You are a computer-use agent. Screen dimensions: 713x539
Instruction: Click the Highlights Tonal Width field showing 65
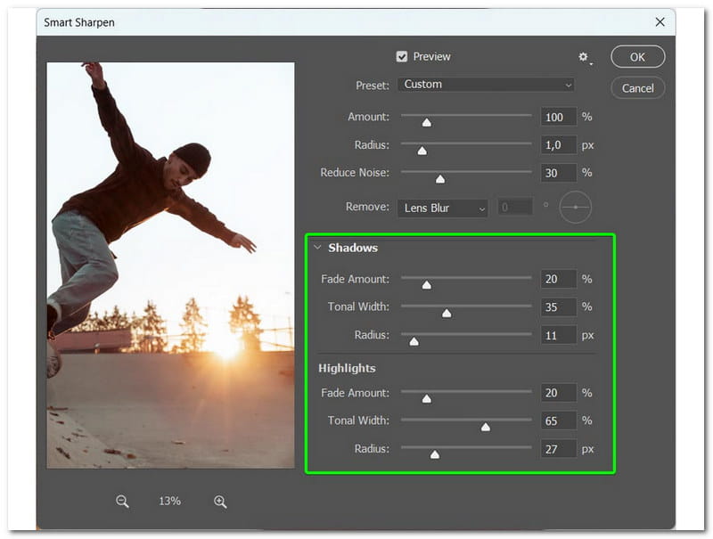tap(559, 421)
